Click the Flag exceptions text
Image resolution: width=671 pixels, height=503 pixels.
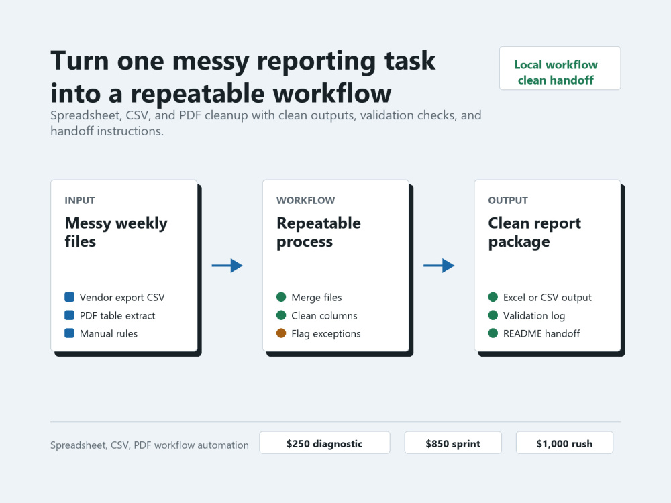tap(326, 333)
